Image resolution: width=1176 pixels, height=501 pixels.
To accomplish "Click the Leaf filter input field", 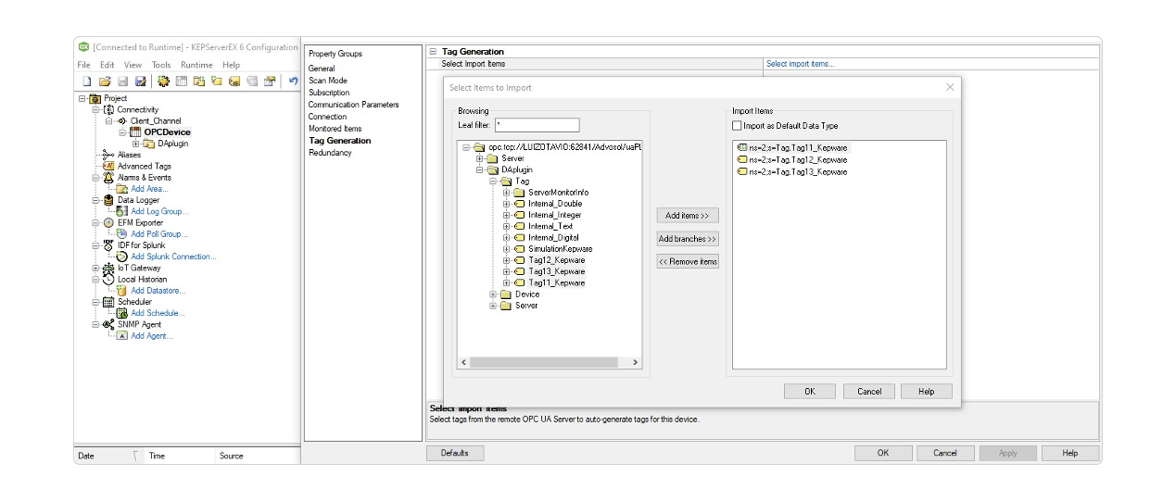I will coord(537,125).
